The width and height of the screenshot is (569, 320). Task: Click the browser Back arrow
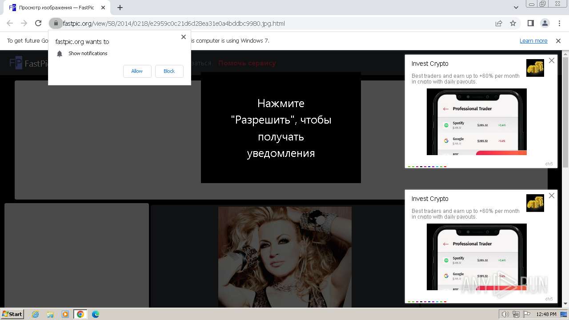click(x=10, y=24)
